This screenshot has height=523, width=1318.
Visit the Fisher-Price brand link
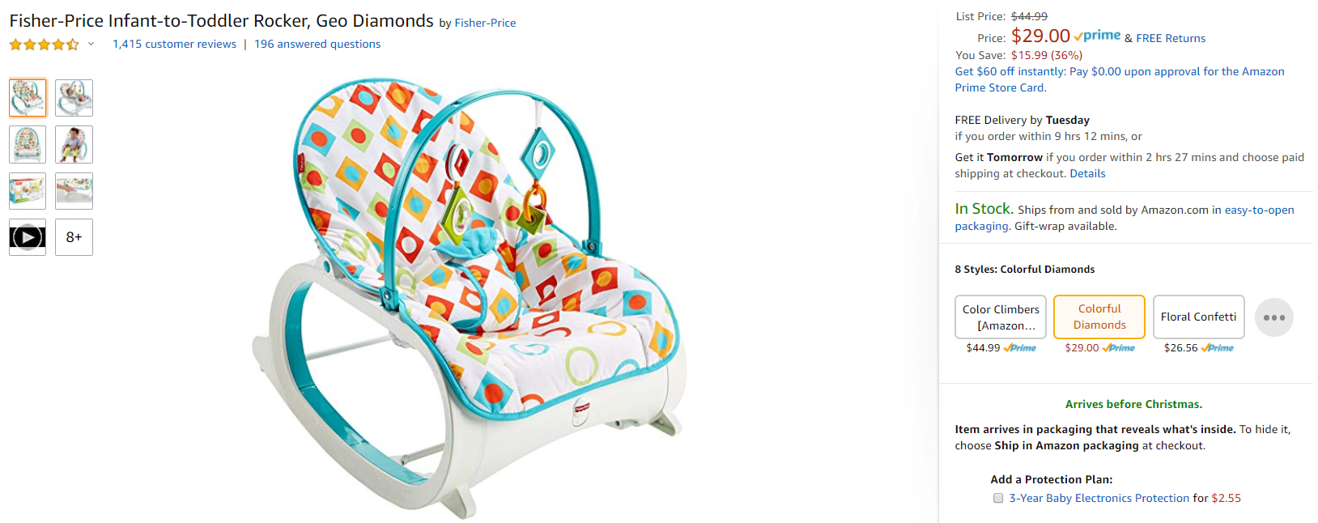[x=485, y=23]
